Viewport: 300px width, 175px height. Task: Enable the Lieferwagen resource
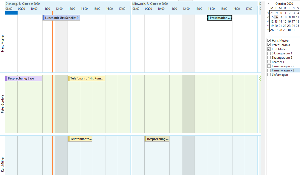coord(269,74)
